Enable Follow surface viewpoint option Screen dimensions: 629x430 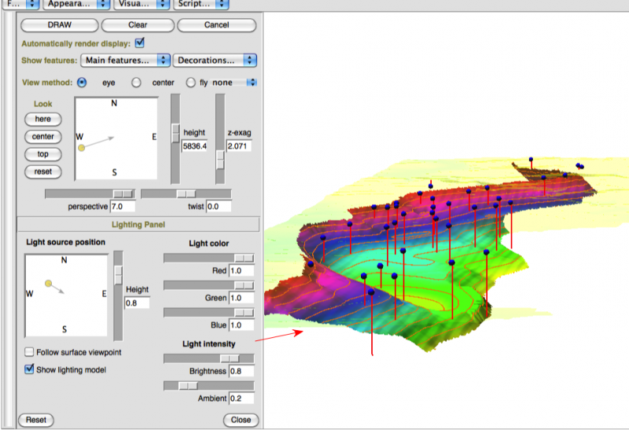pyautogui.click(x=30, y=352)
